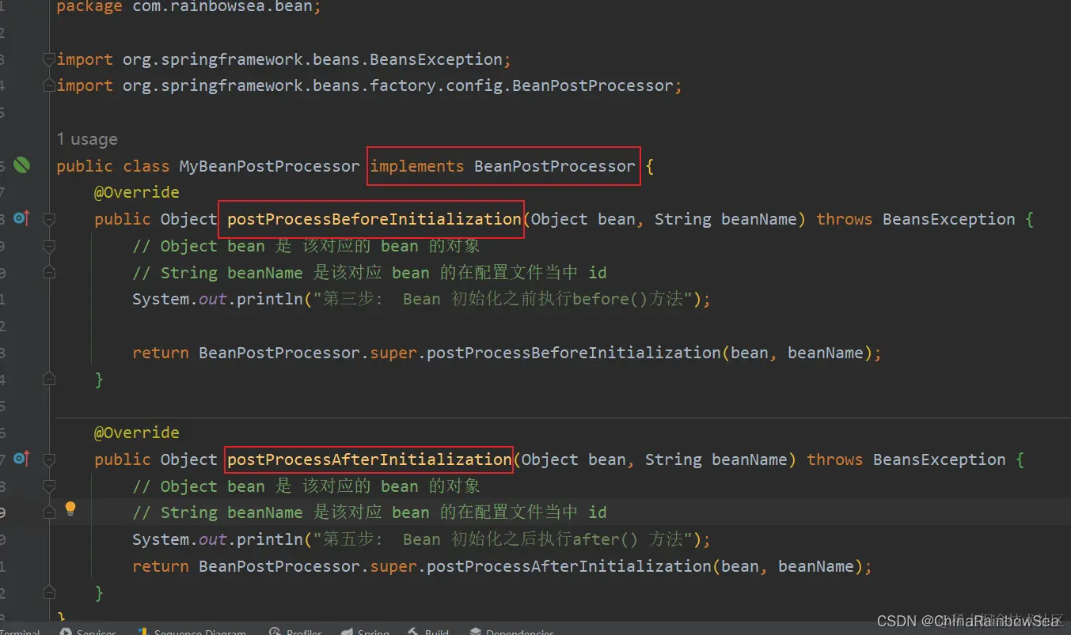
Task: Click the 'public class' keywords
Action: click(x=112, y=166)
